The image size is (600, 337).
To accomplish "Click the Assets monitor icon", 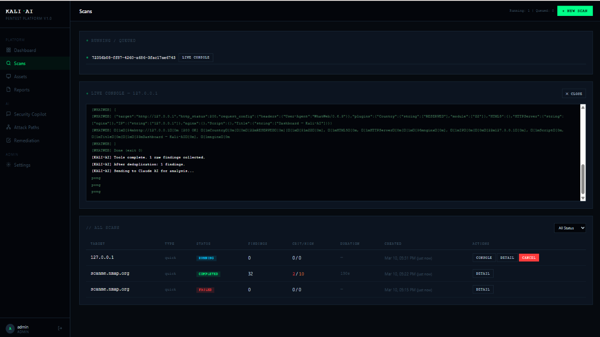I will point(8,76).
